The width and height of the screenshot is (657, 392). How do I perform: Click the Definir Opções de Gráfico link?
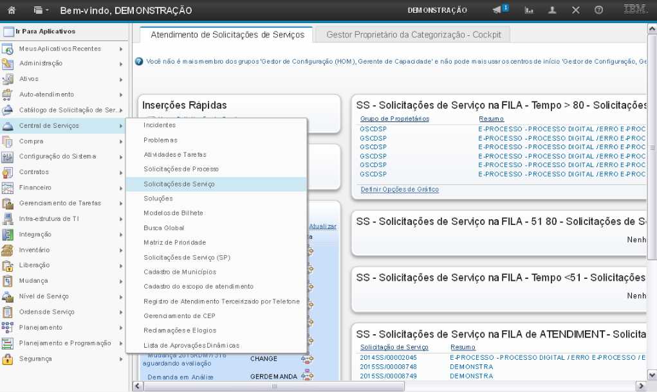399,190
